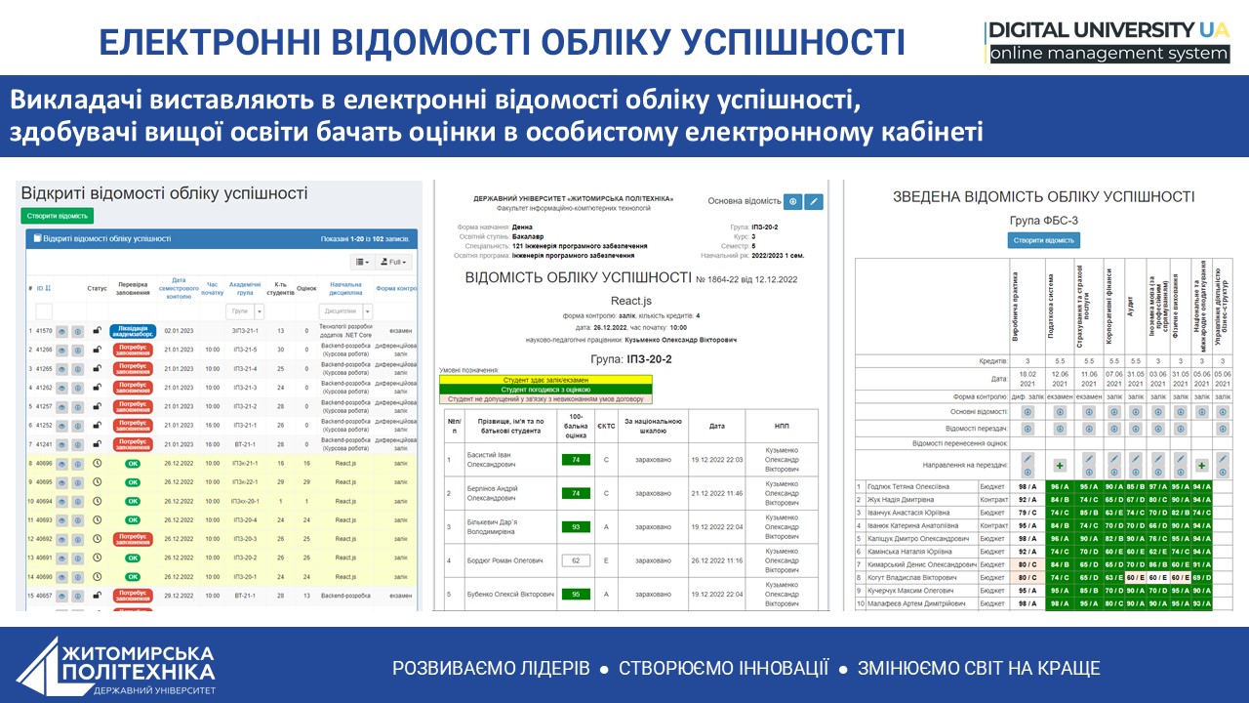Click the score input field showing 62

tap(576, 560)
